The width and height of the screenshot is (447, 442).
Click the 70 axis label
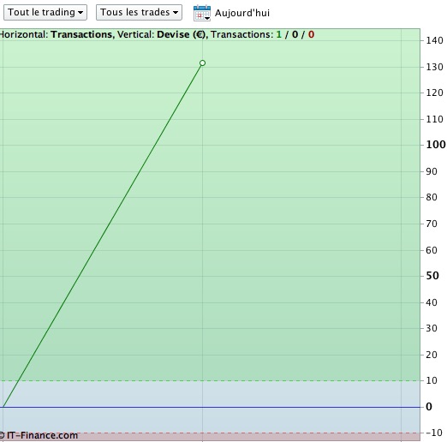[432, 224]
